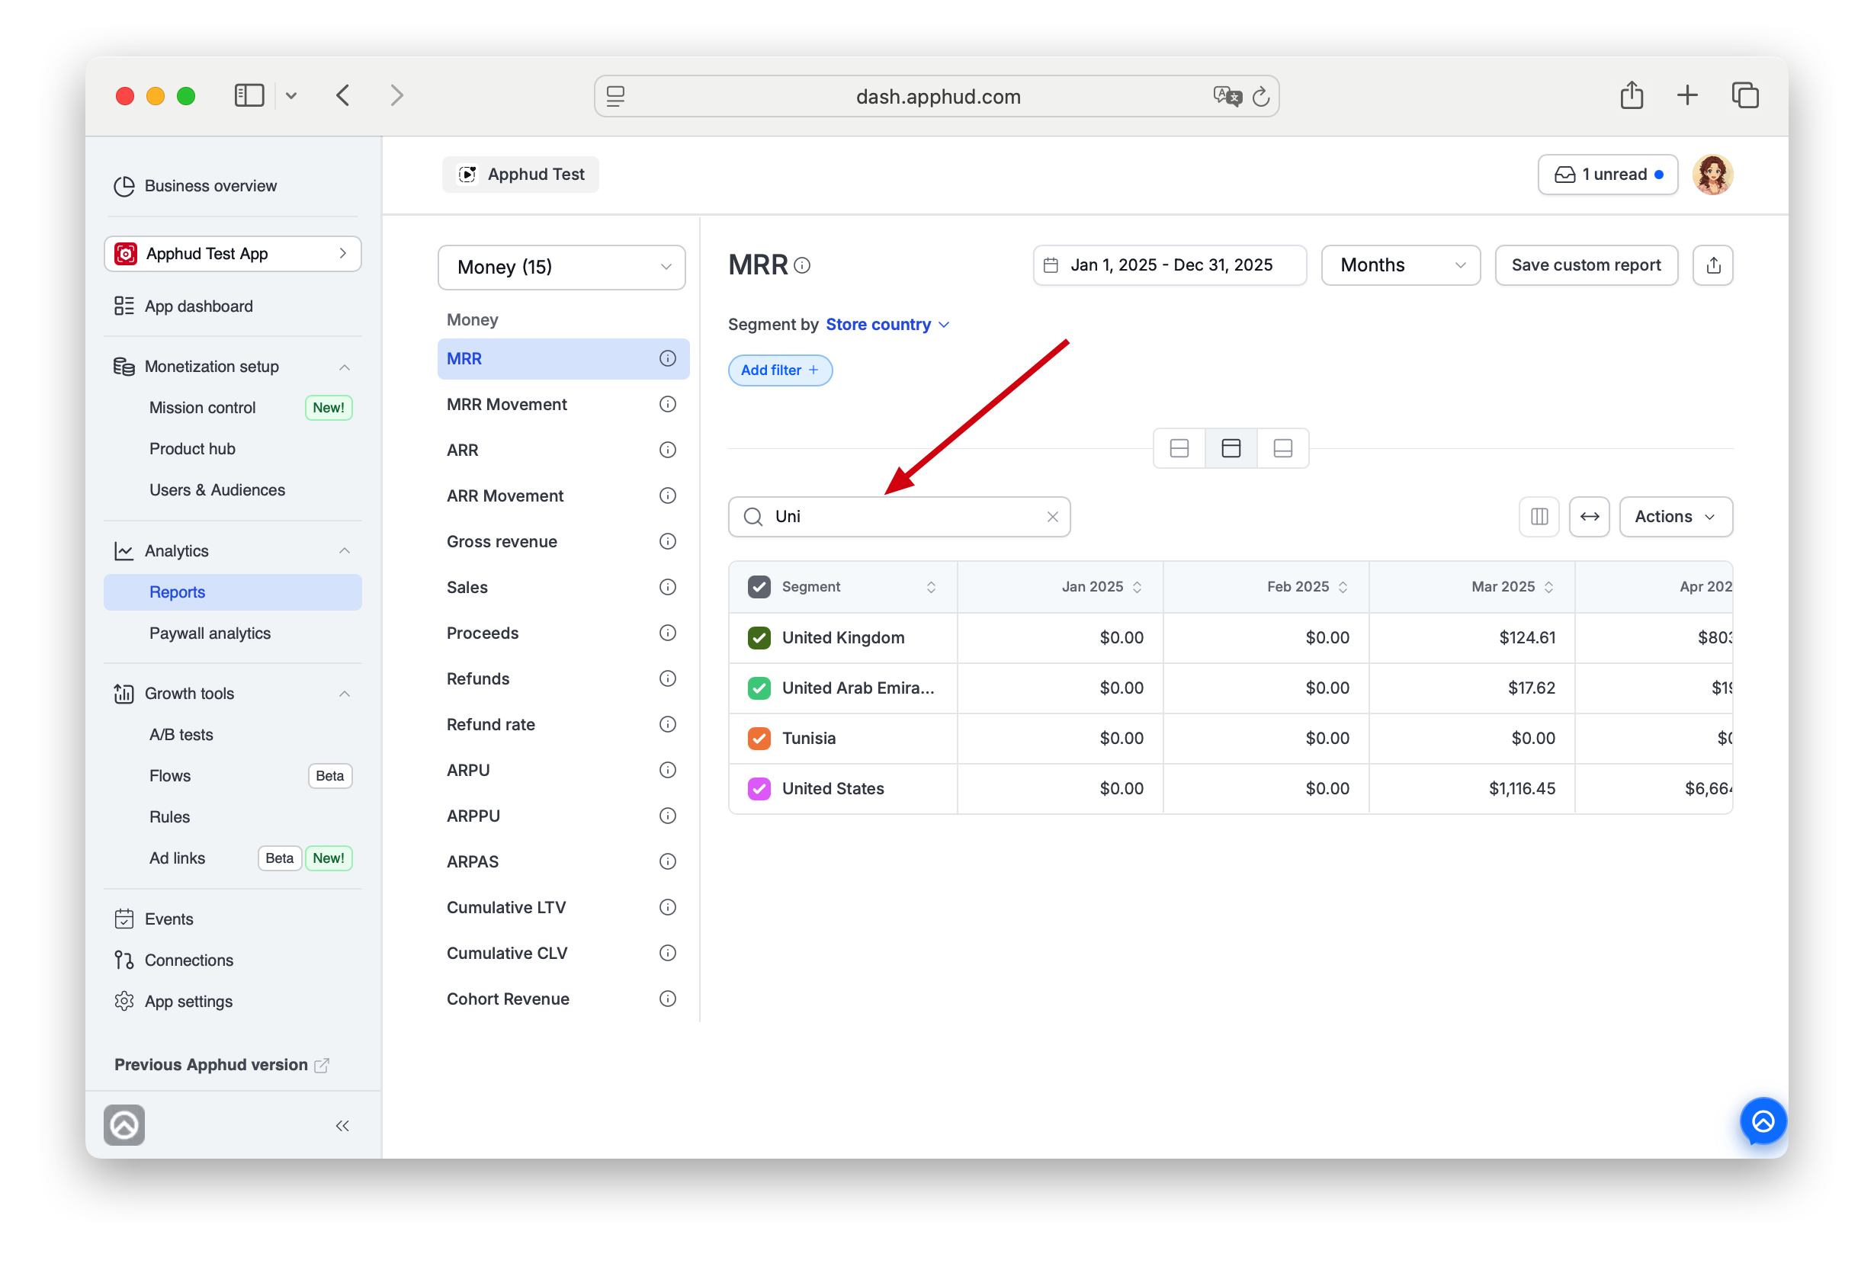This screenshot has height=1273, width=1874.
Task: Click into the segment search field
Action: 899,517
